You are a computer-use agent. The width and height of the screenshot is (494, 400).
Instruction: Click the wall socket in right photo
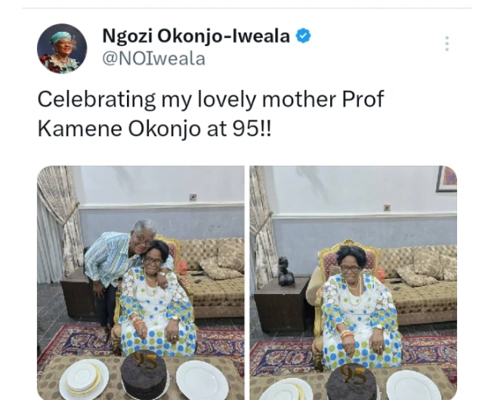pos(387,208)
